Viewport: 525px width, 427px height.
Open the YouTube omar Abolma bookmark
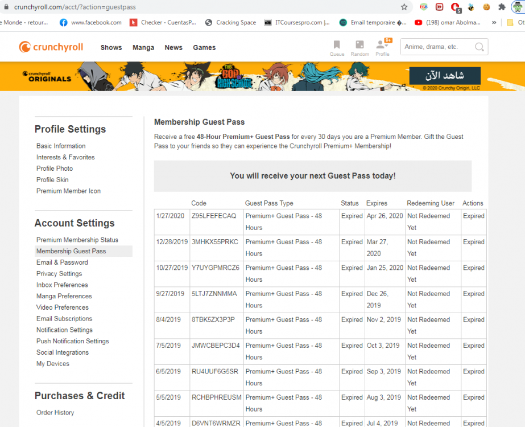tap(449, 23)
